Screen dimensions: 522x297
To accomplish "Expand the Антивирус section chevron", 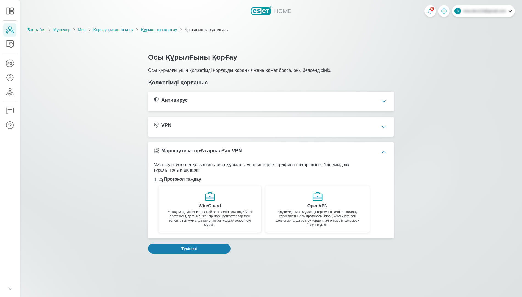I will tap(384, 101).
